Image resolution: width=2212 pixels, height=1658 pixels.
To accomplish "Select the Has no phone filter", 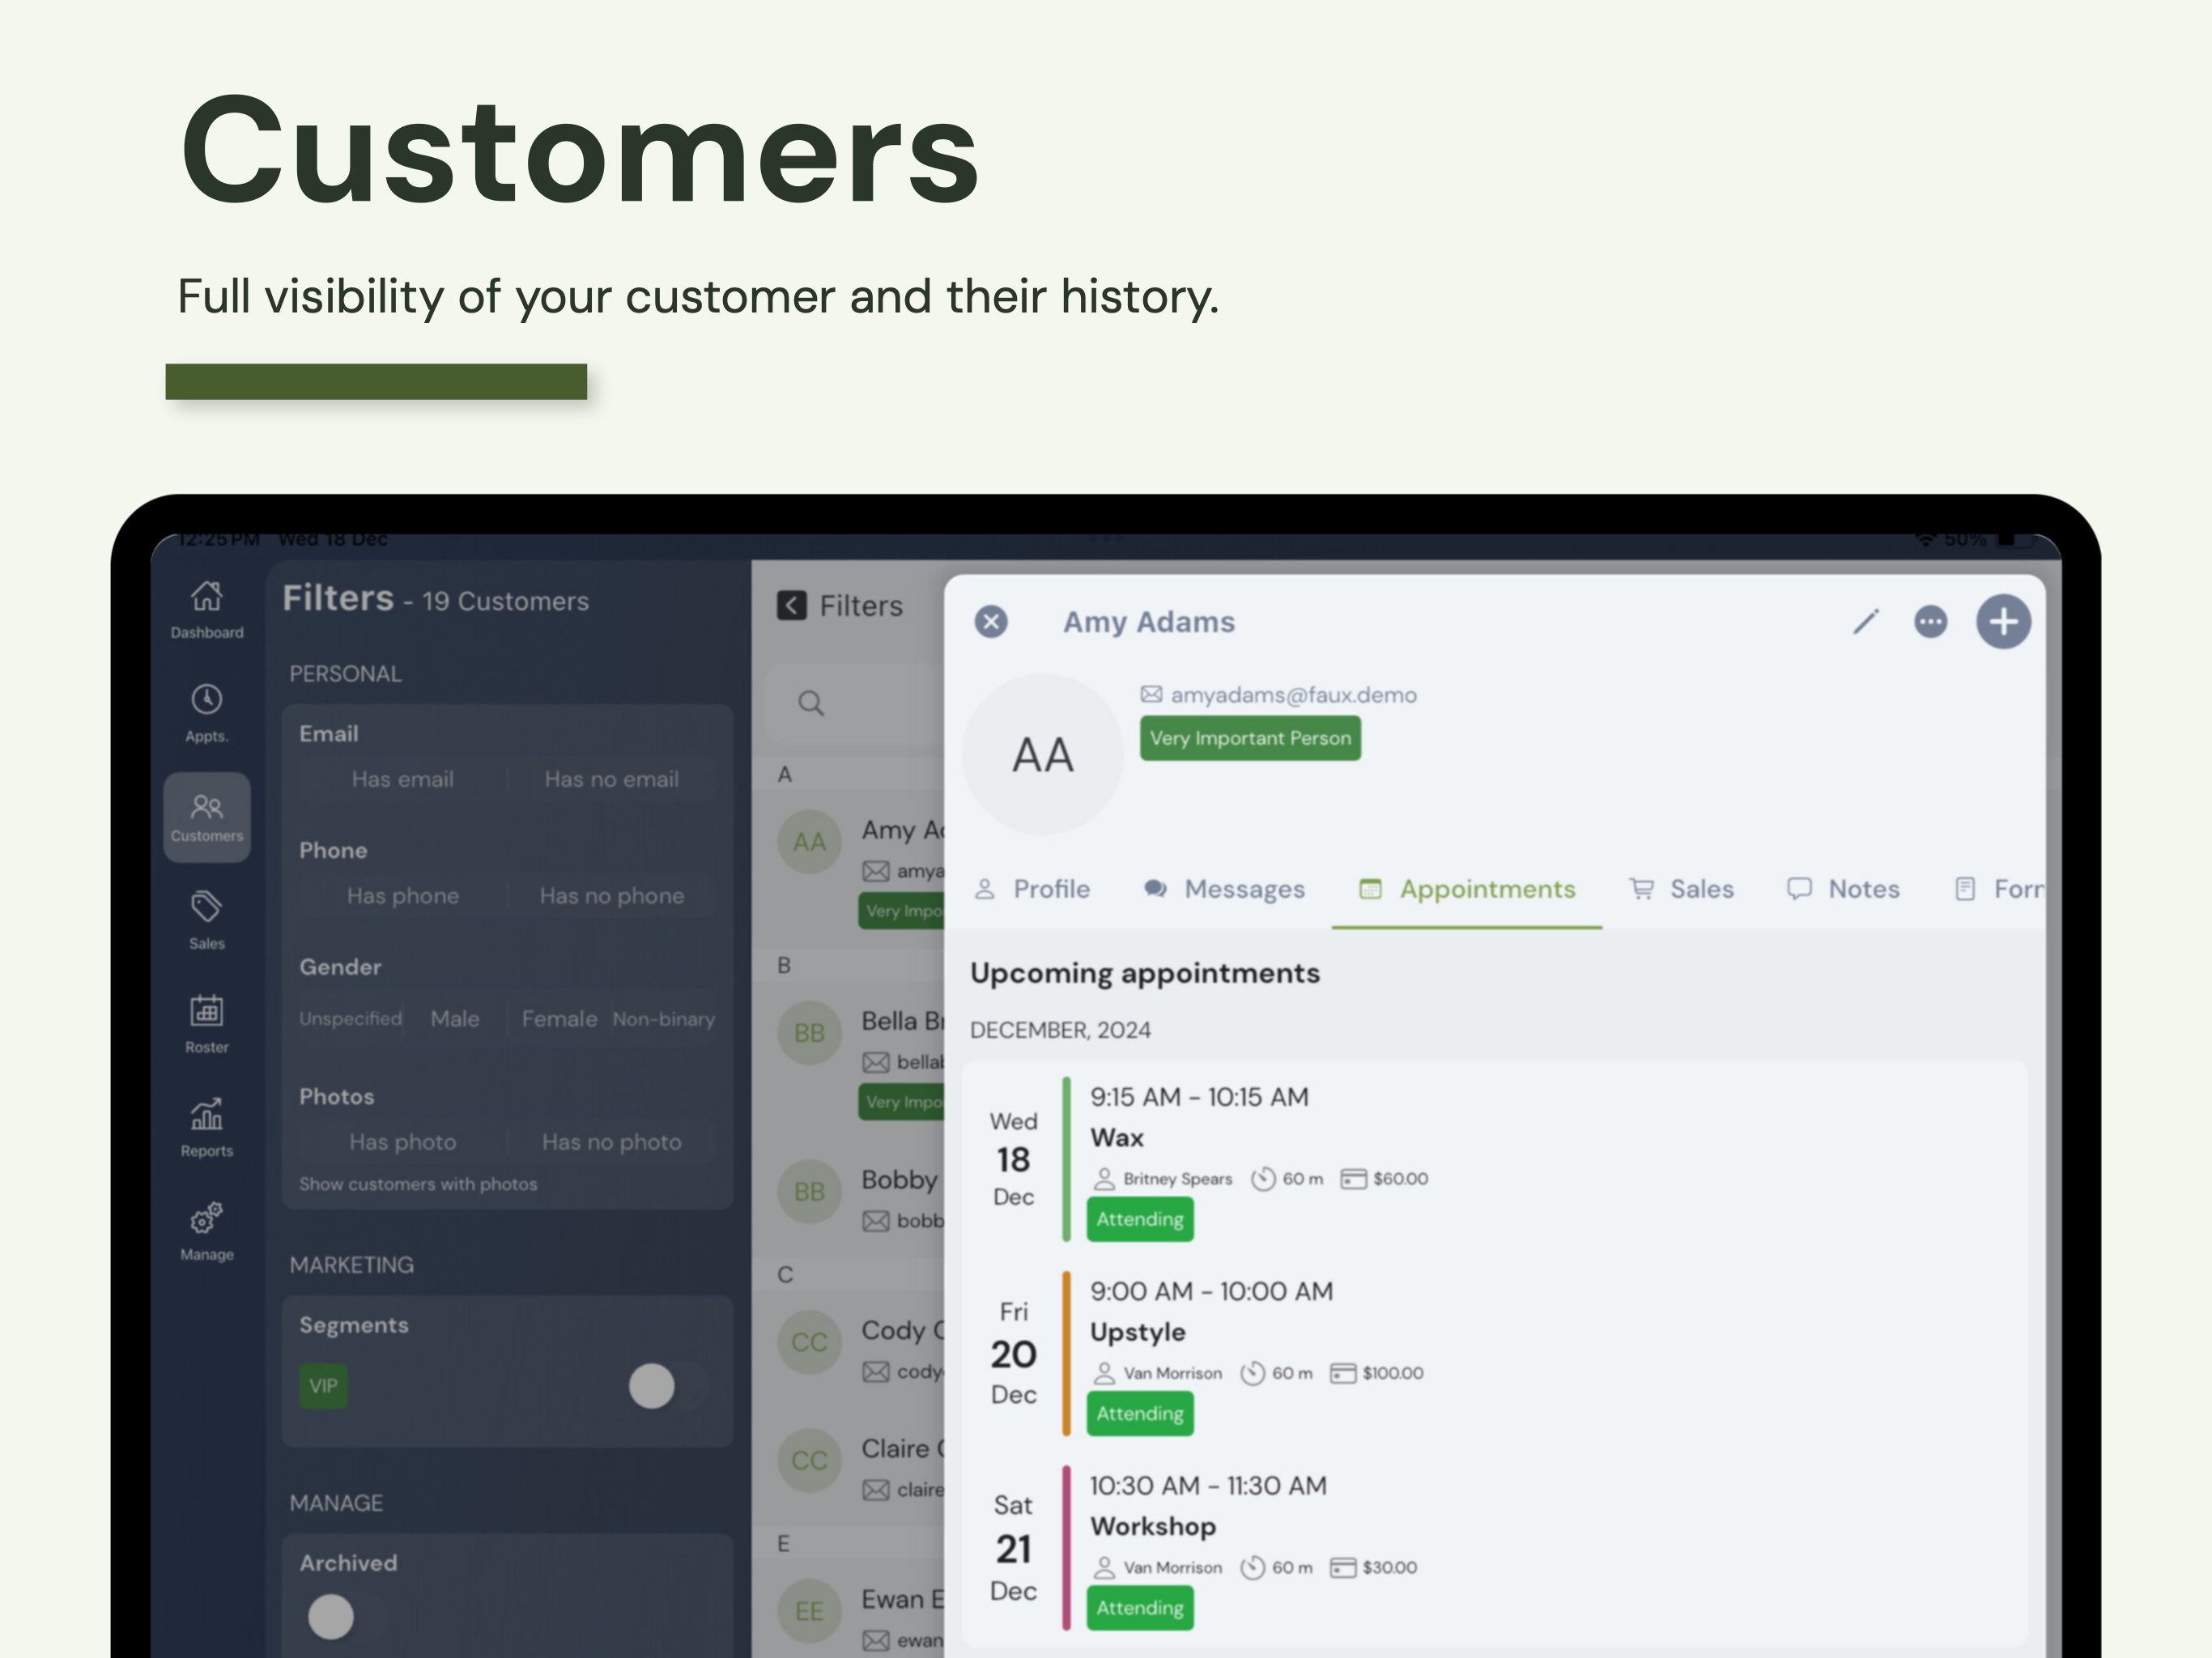I will [x=612, y=896].
